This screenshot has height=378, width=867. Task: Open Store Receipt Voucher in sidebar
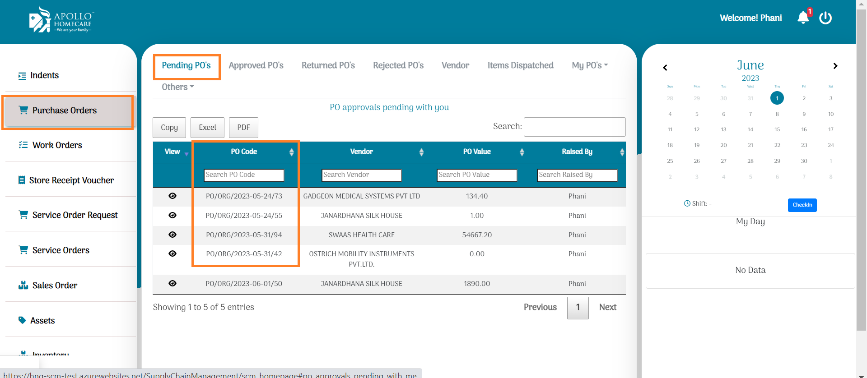pos(71,180)
